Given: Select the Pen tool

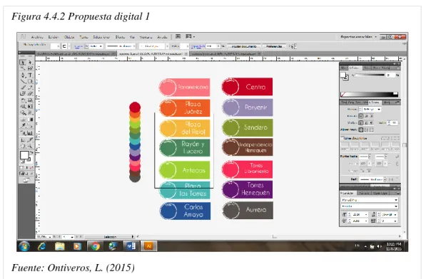Looking at the screenshot, I should point(23,75).
